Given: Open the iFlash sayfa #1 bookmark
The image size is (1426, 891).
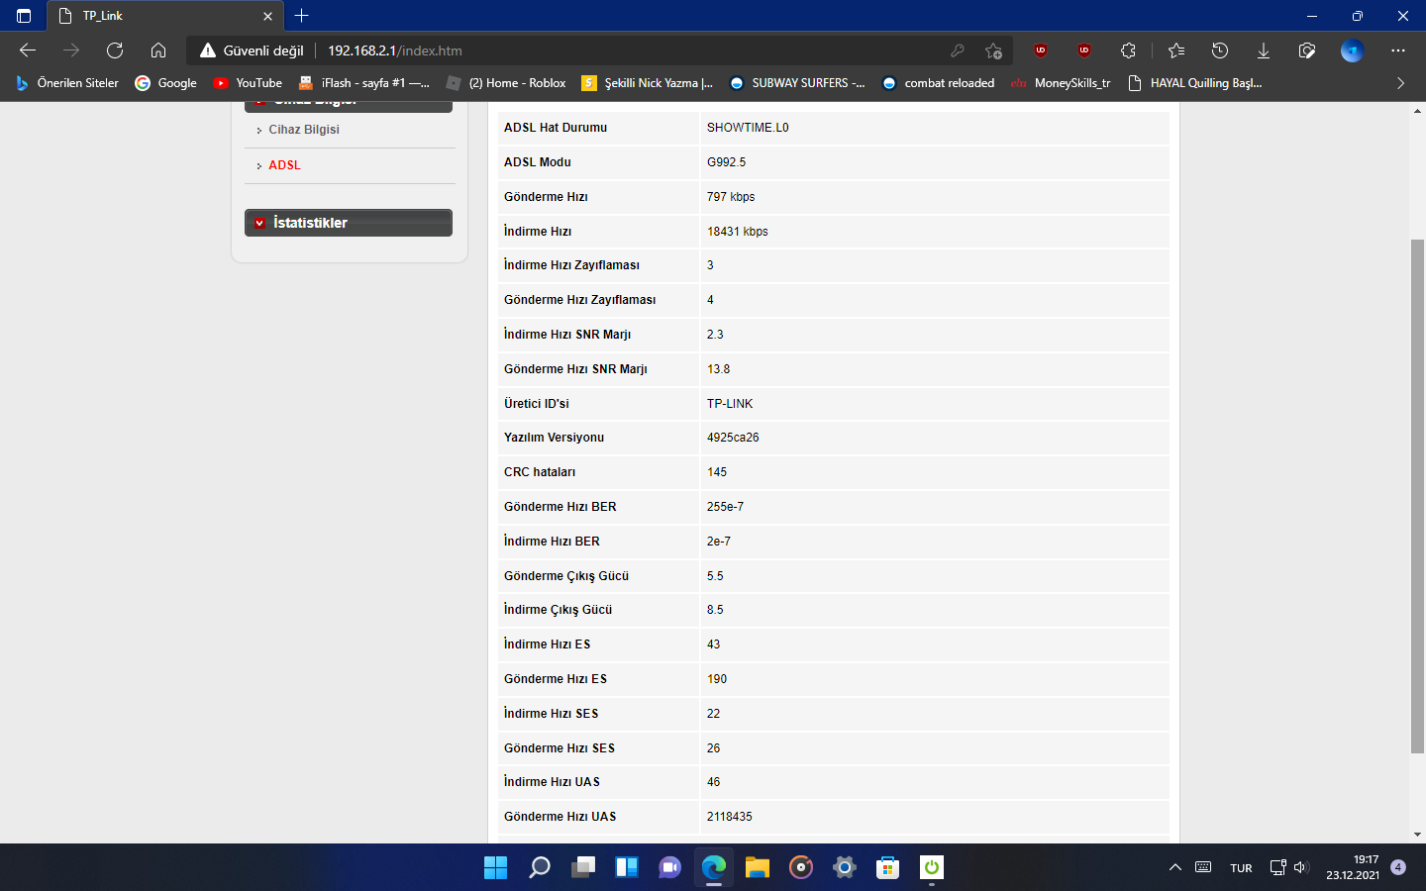Looking at the screenshot, I should [364, 83].
